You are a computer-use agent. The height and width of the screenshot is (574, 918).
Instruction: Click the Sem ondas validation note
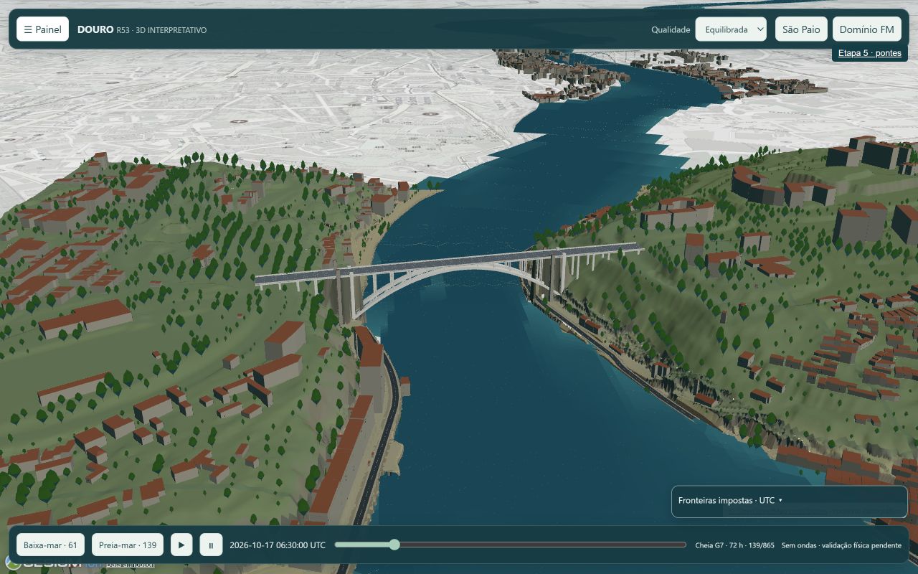841,545
